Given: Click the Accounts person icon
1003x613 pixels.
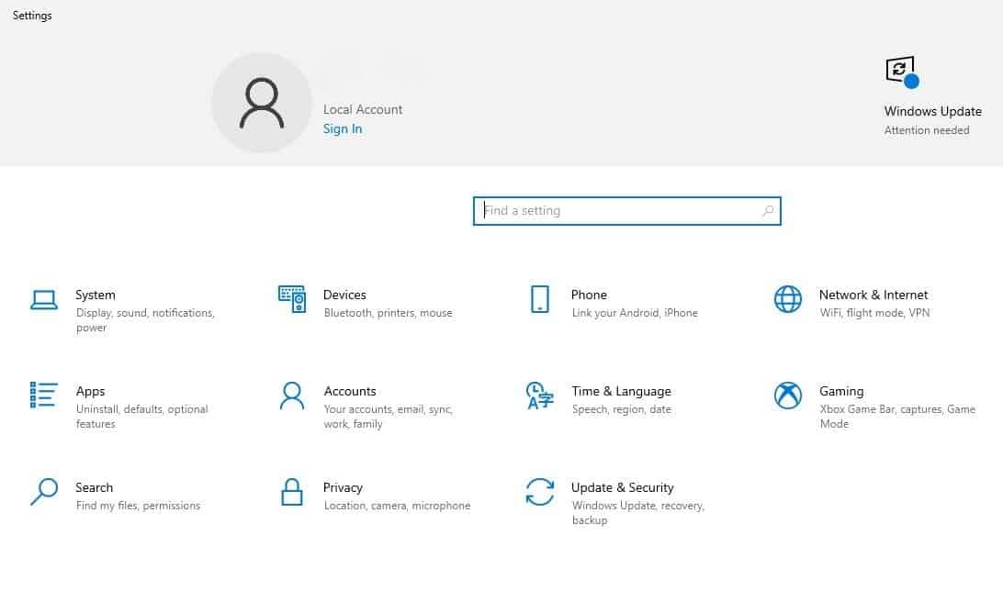Looking at the screenshot, I should [x=292, y=396].
